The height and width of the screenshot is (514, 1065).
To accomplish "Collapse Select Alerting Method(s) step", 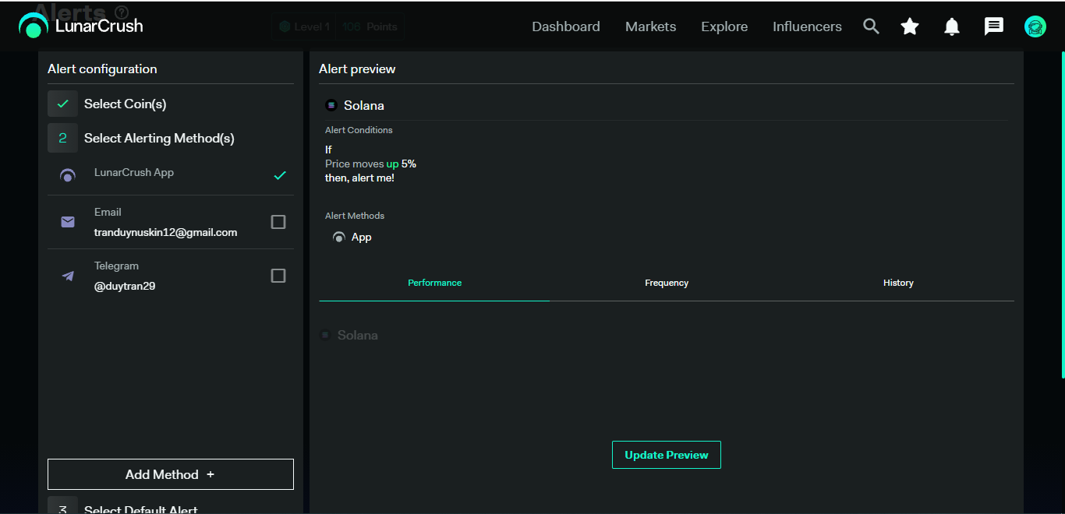I will point(159,138).
